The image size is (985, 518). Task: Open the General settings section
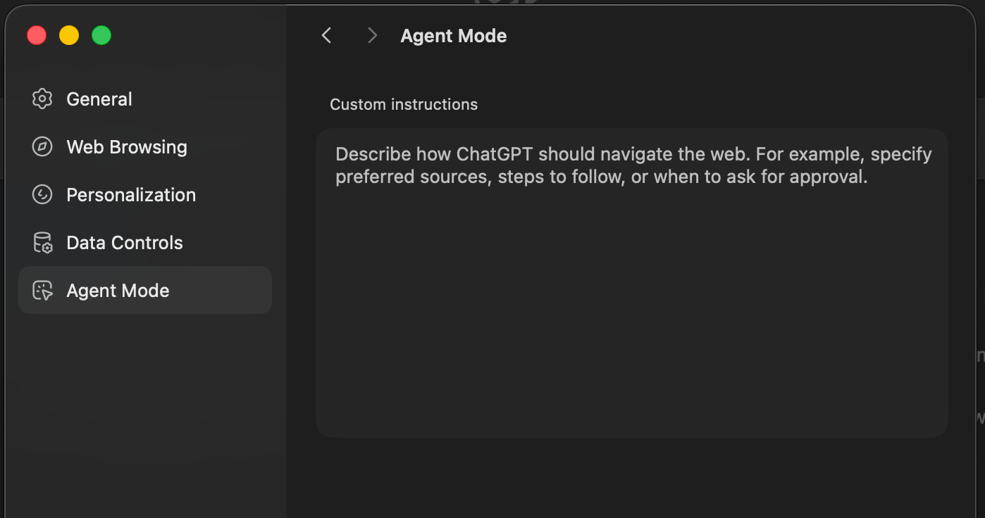pyautogui.click(x=145, y=99)
